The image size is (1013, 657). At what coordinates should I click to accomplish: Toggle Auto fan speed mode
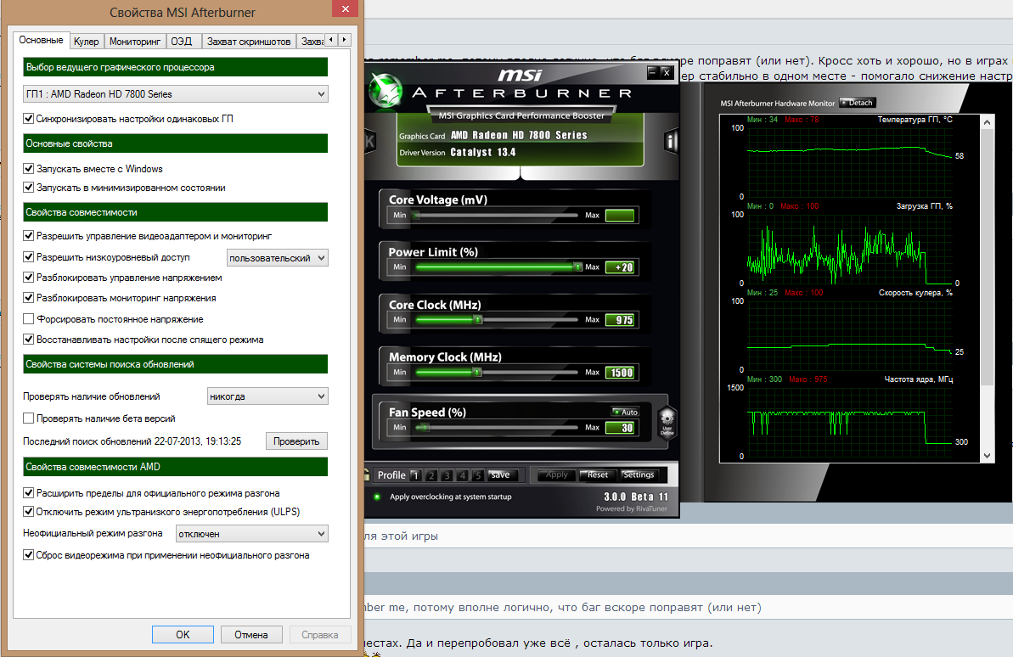tap(625, 413)
